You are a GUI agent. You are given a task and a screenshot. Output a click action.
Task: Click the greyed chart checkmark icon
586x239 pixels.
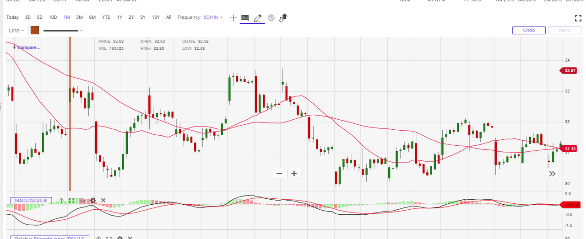pos(271,18)
